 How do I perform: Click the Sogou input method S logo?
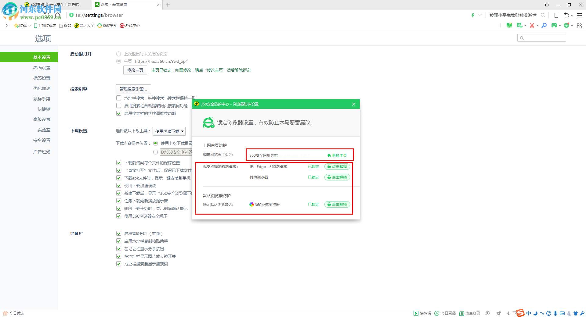(x=520, y=313)
